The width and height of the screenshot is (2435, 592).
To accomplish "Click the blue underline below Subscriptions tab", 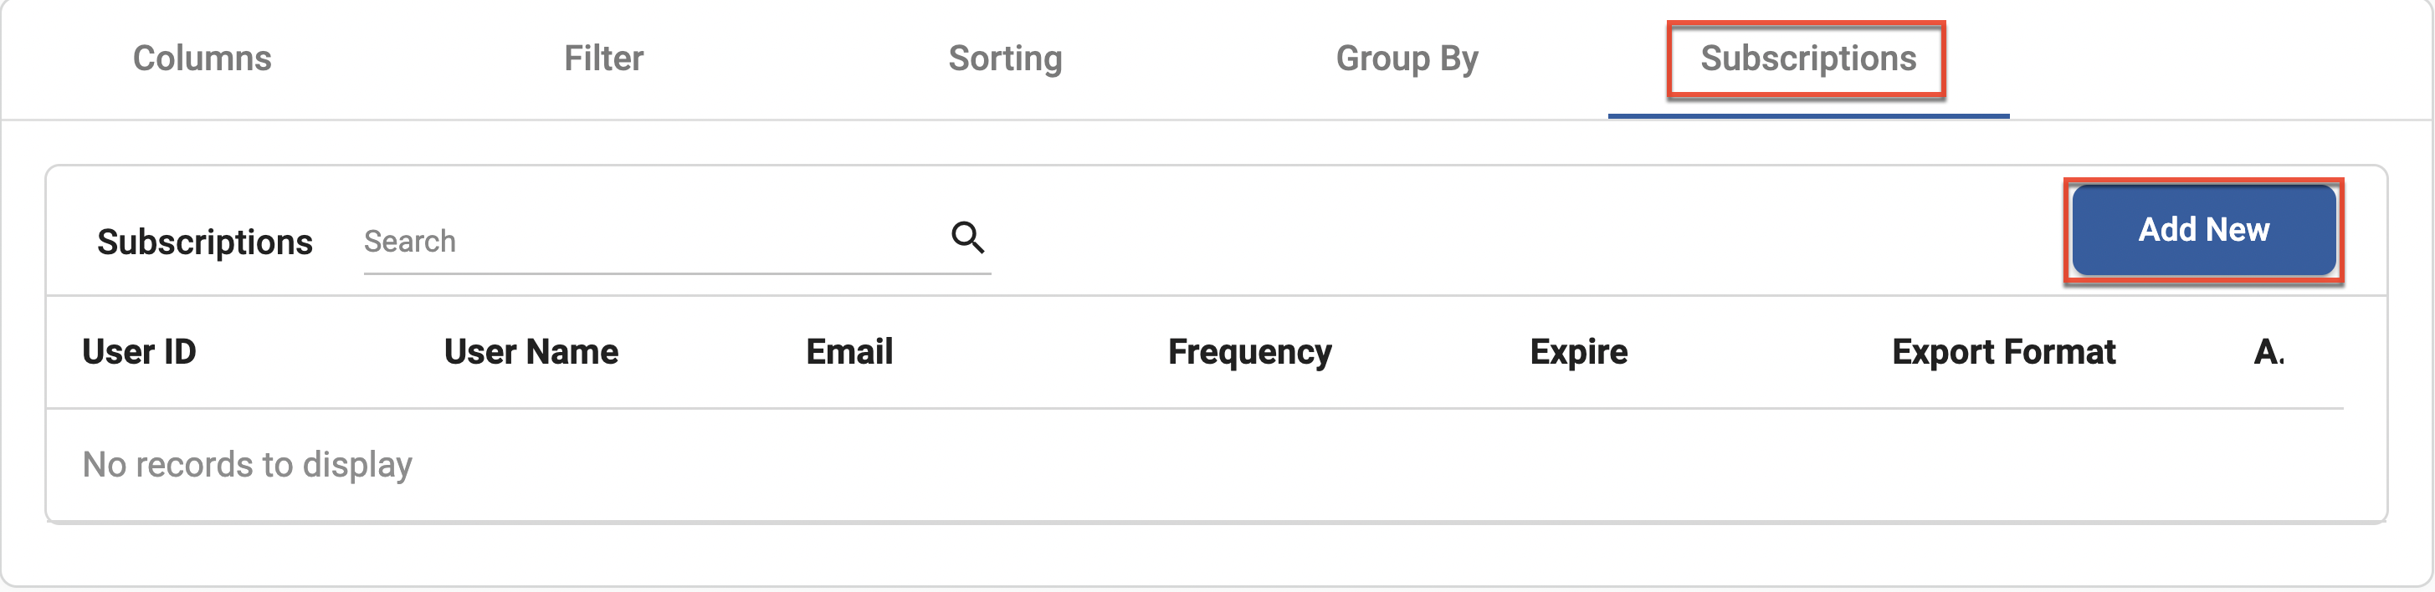I will tap(1807, 116).
